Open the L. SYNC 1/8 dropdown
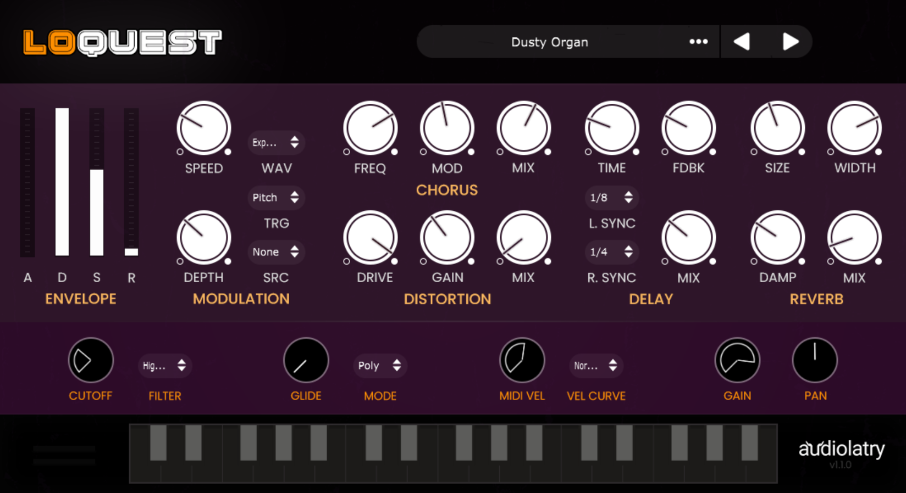Image resolution: width=906 pixels, height=493 pixels. [x=612, y=198]
